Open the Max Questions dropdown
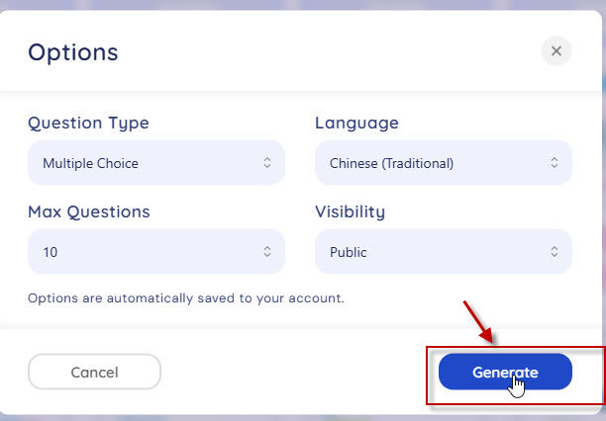 coord(155,252)
